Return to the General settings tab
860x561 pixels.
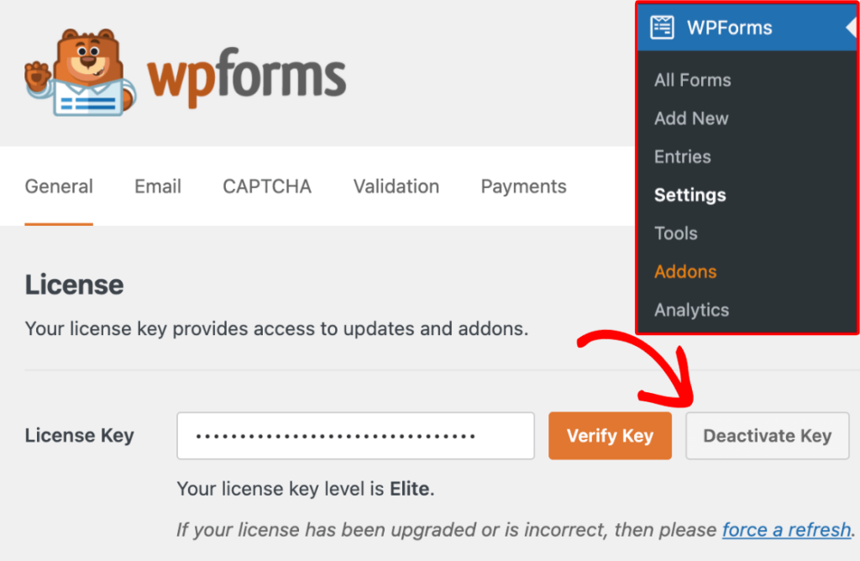point(59,186)
